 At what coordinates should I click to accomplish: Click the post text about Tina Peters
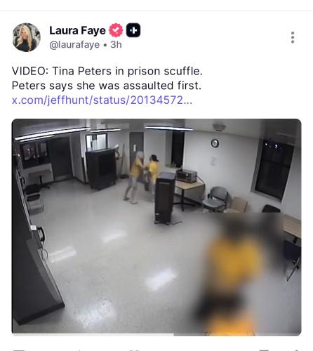pyautogui.click(x=107, y=78)
